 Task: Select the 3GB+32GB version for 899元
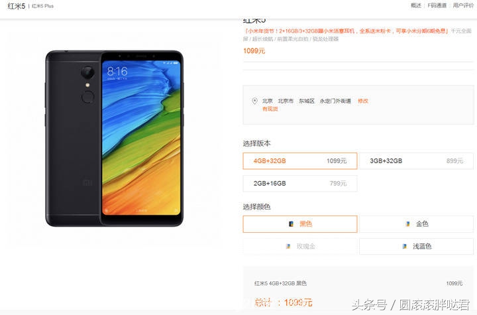417,161
